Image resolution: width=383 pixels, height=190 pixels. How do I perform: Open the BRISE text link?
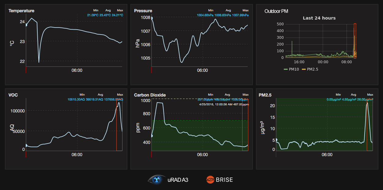click(224, 180)
